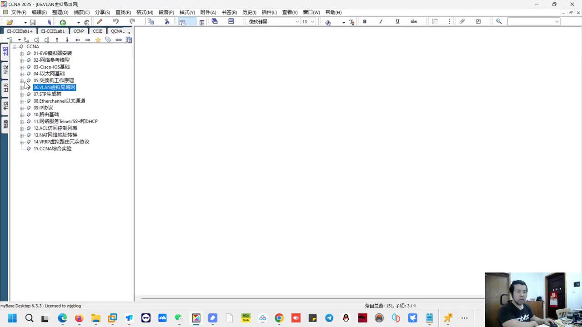Click the text color T icon
This screenshot has width=582, height=327.
tap(351, 22)
